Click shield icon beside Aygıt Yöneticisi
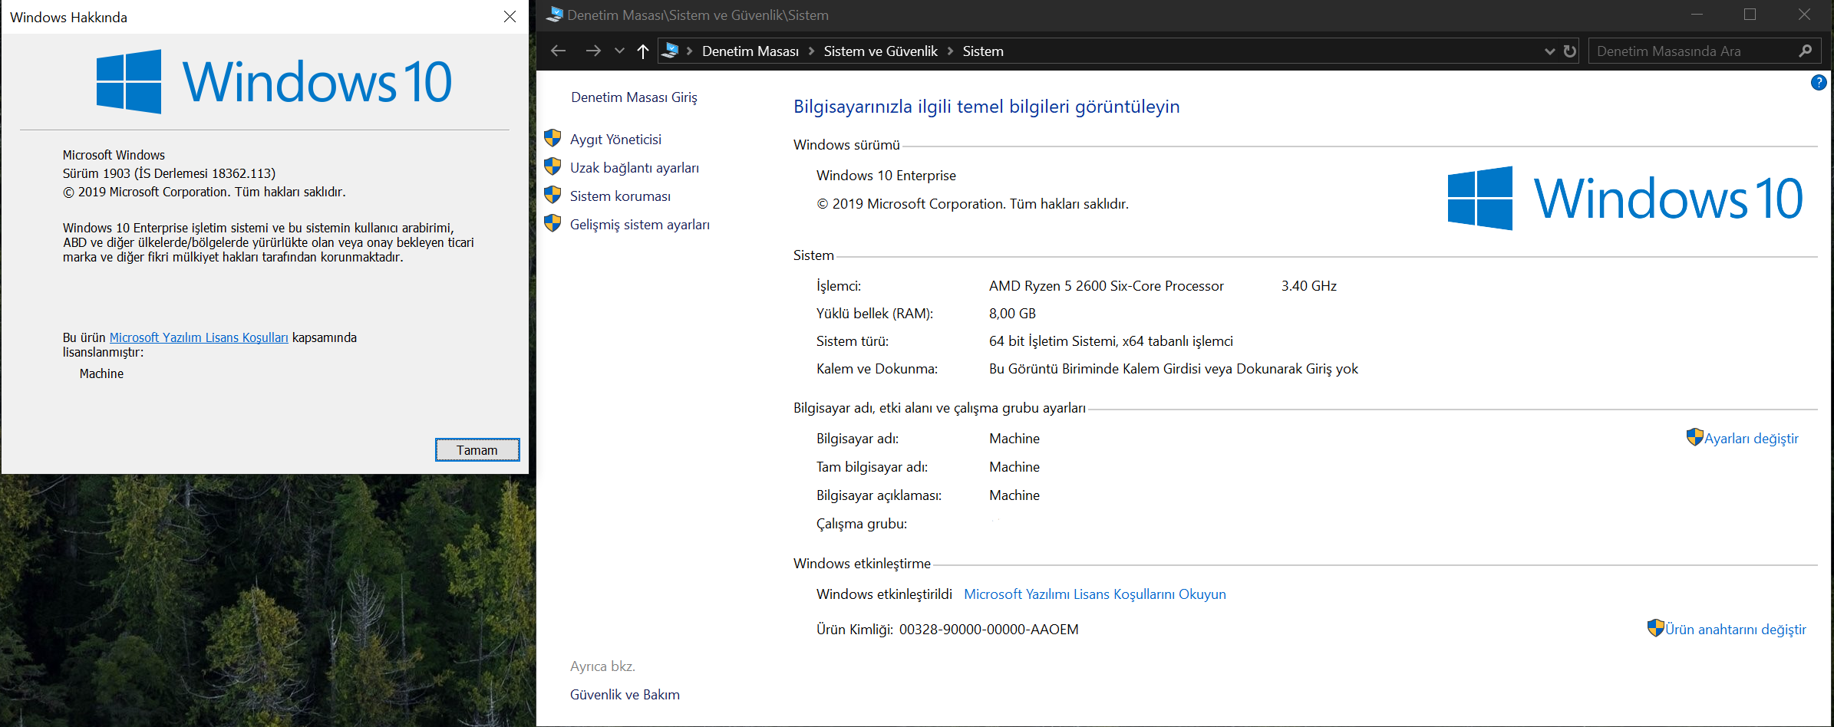 (x=553, y=138)
